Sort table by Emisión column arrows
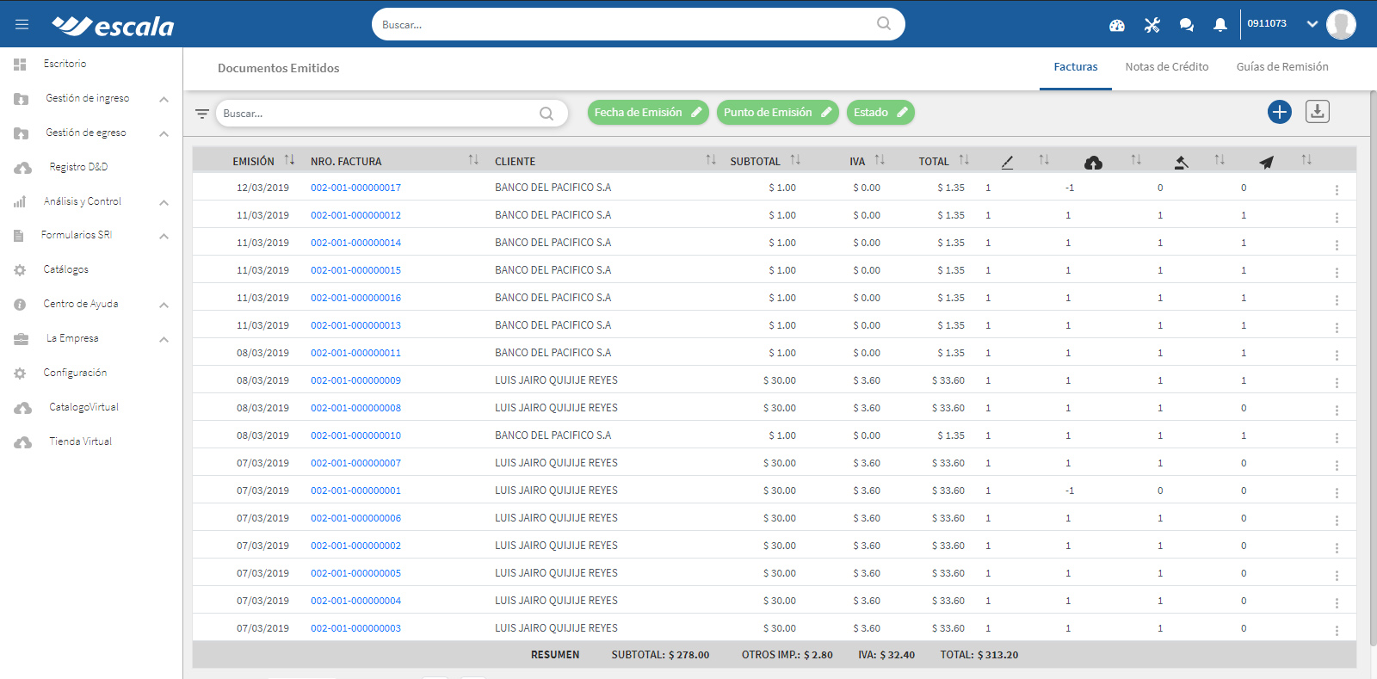Viewport: 1377px width, 679px height. (289, 160)
